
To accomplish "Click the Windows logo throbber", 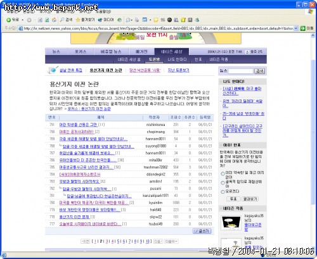I will [x=310, y=11].
